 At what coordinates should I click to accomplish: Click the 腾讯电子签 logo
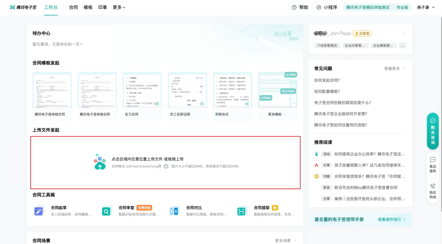[23, 7]
